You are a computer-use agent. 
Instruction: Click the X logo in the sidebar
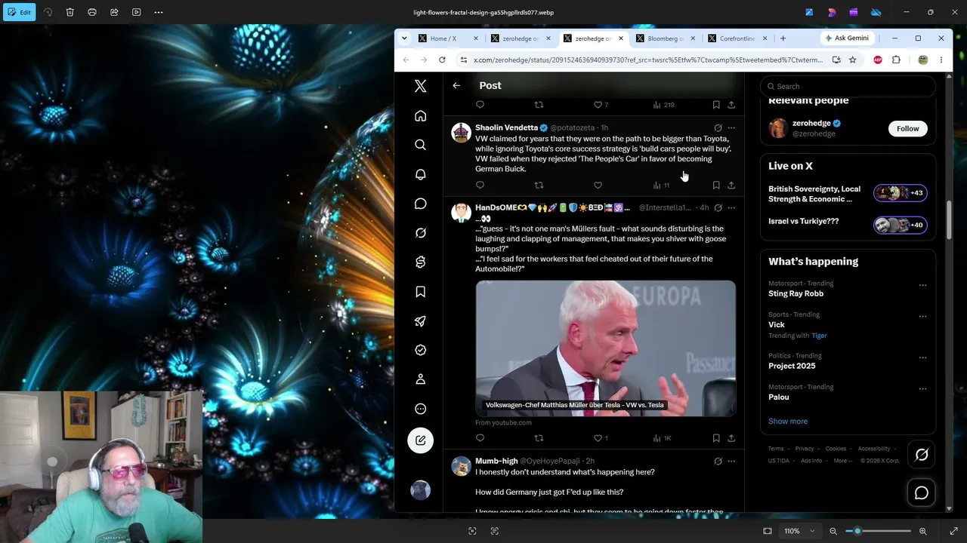click(x=421, y=86)
